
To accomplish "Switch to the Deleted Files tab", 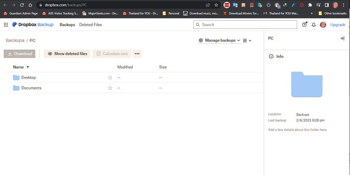I will click(x=91, y=25).
